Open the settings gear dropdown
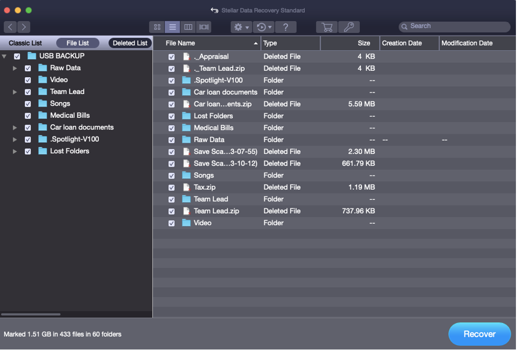This screenshot has height=350, width=517. (x=240, y=26)
